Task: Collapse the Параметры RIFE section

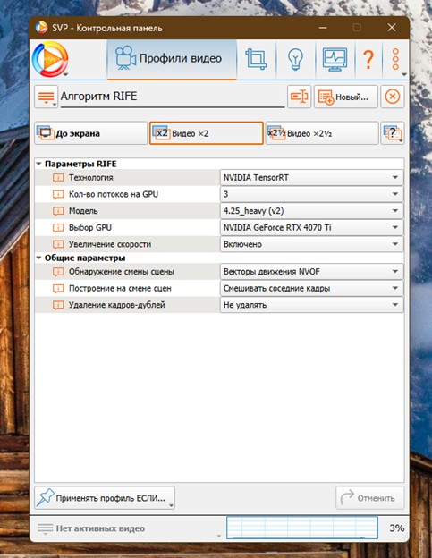Action: (38, 164)
